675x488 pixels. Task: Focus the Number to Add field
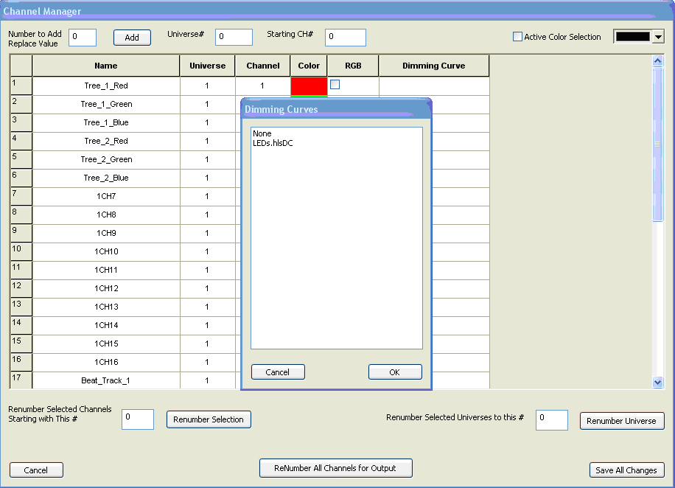[83, 38]
